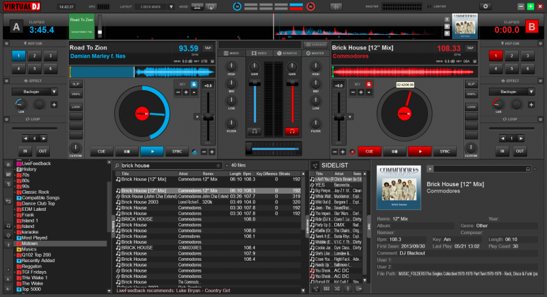Click the headphone icon in info preview bar
This screenshot has height=297, width=547.
[x=528, y=169]
